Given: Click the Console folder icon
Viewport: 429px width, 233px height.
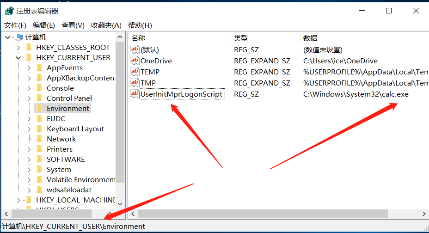Looking at the screenshot, I should 39,88.
